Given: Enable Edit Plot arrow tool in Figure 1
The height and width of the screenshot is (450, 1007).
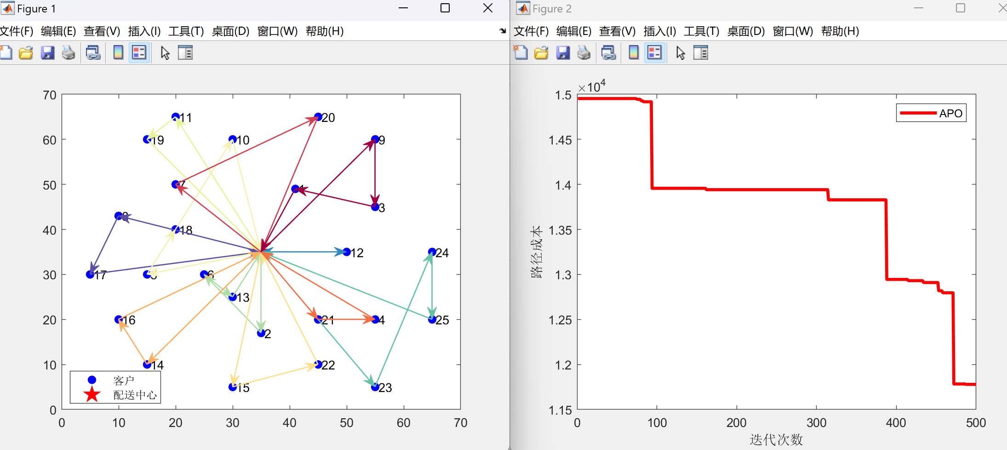Looking at the screenshot, I should (x=165, y=53).
